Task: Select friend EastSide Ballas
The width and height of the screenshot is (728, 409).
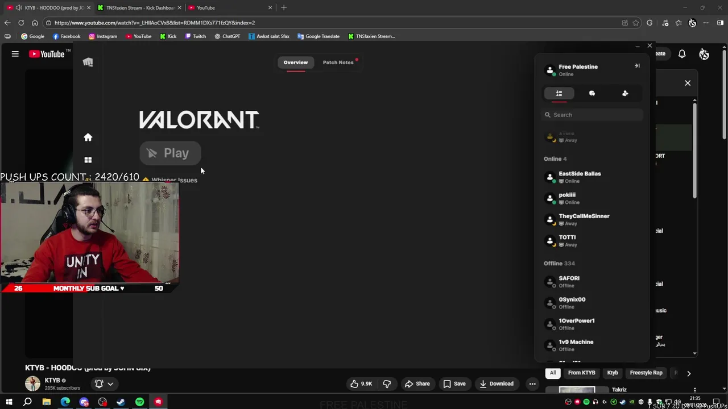Action: (x=592, y=177)
